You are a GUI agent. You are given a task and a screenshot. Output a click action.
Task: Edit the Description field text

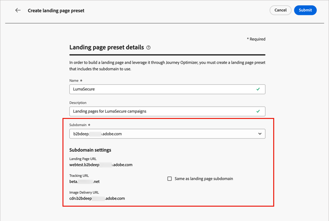167,111
